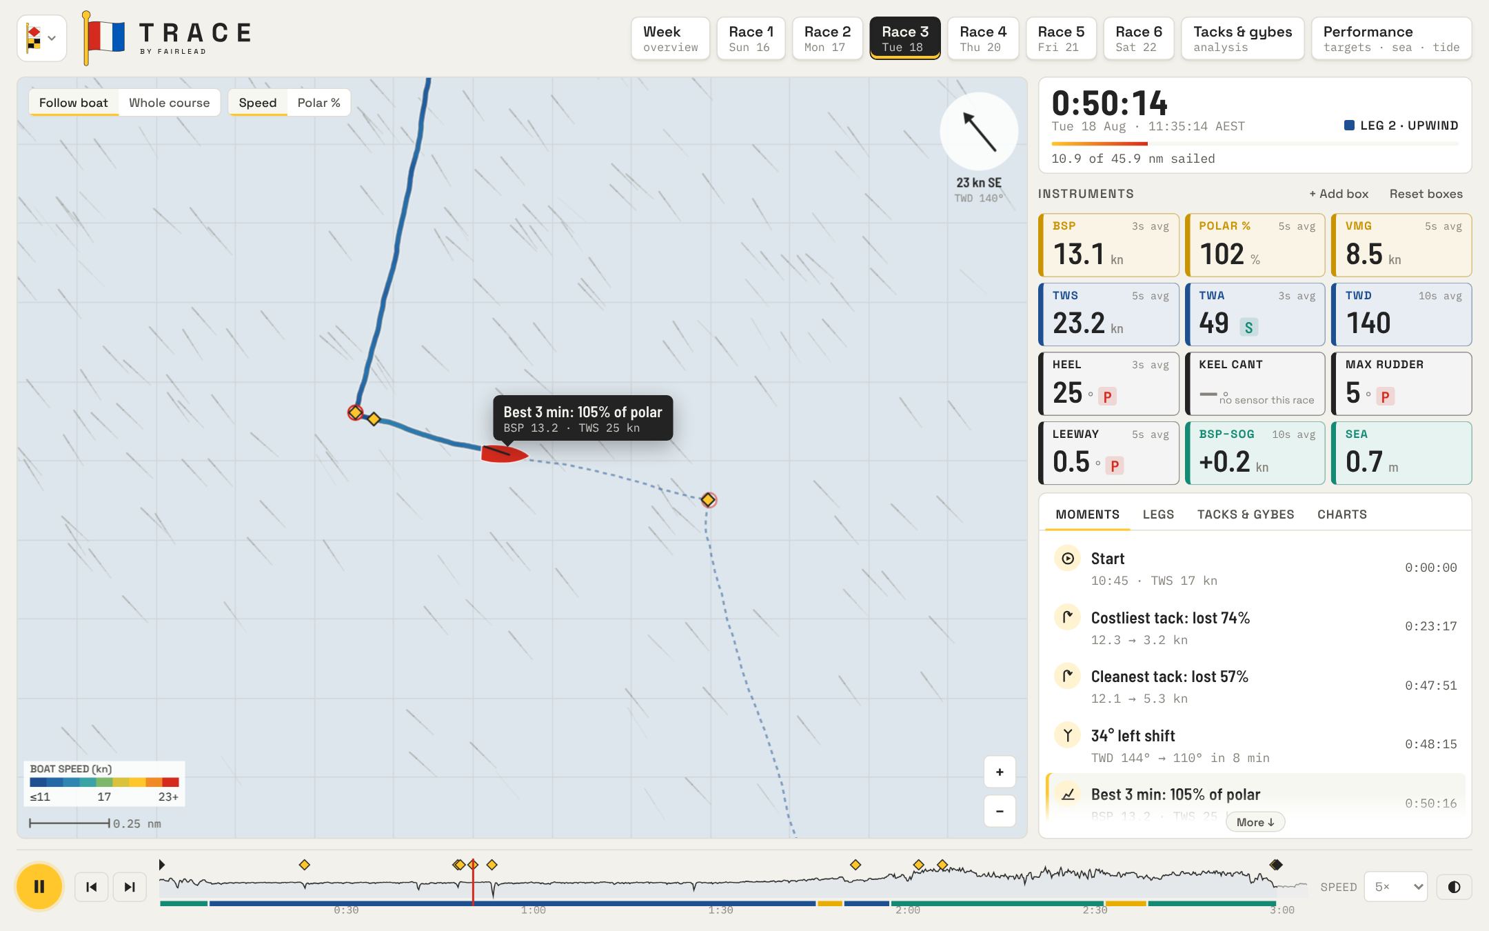Switch to the LEGS panel tab

pyautogui.click(x=1158, y=514)
